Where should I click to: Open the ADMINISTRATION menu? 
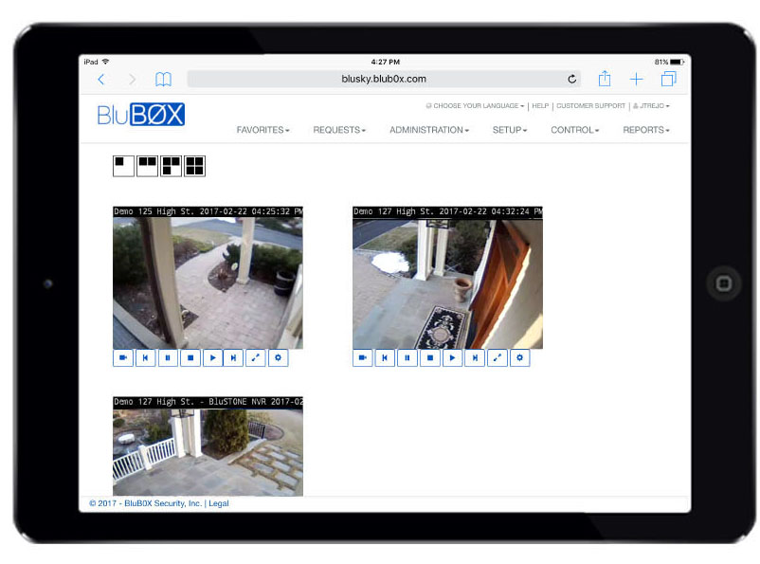pos(426,130)
